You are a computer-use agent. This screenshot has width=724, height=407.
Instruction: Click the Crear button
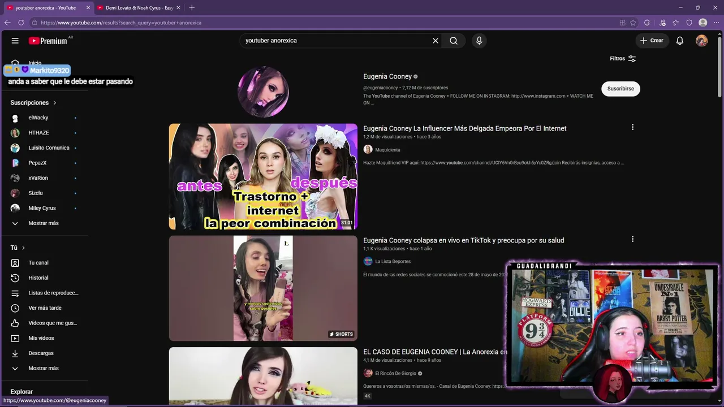pyautogui.click(x=652, y=41)
